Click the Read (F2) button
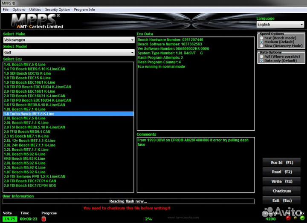Image resolution: width=307 pixels, height=223 pixels. [281, 172]
